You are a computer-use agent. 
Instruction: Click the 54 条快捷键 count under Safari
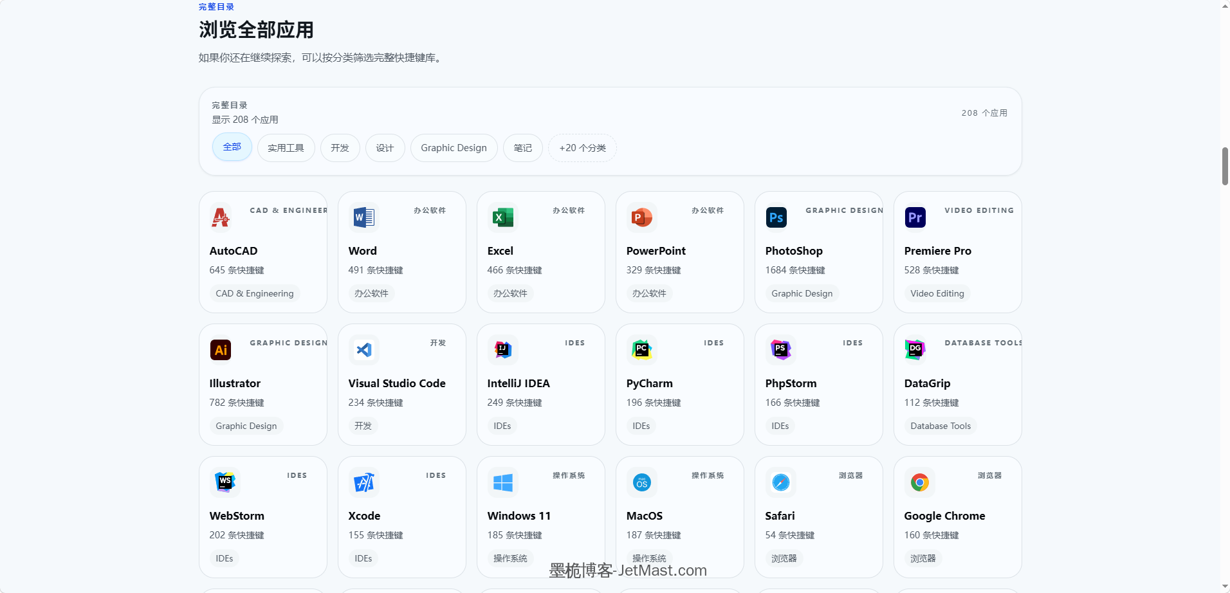click(790, 535)
